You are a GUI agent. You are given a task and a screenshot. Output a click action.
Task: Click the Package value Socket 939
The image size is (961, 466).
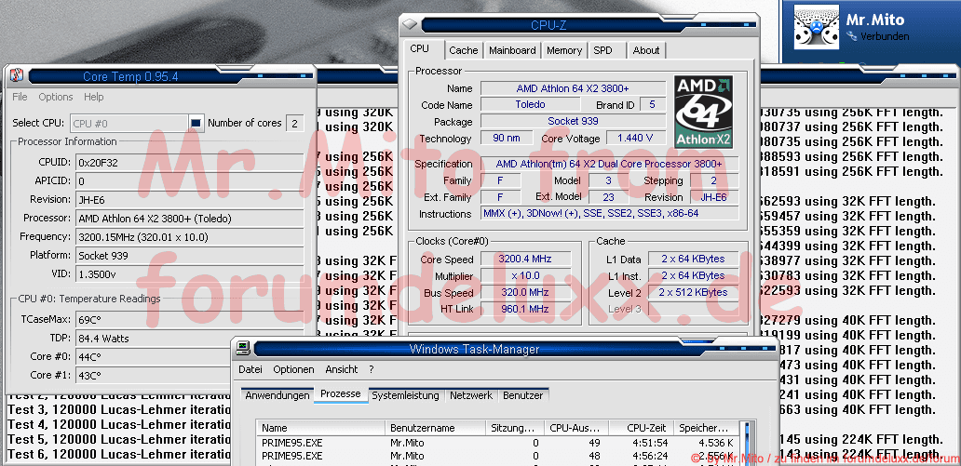(573, 121)
